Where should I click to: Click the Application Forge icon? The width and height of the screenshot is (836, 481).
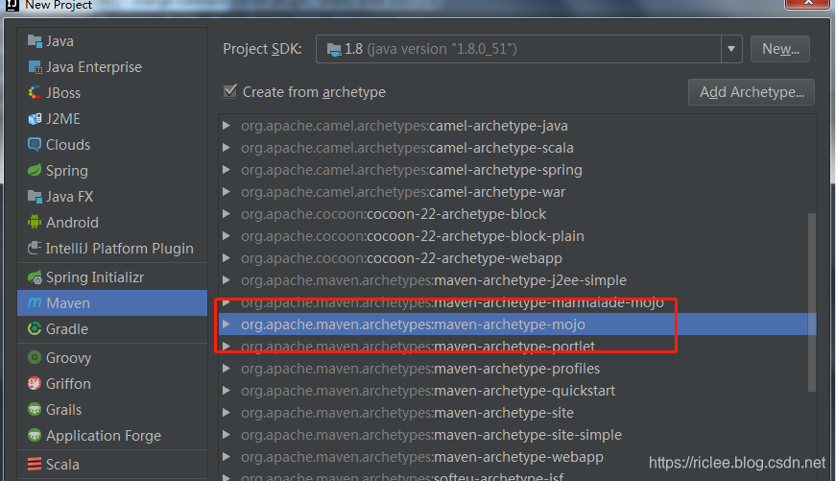point(35,436)
